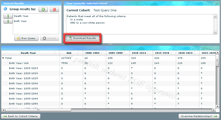Click the 145 cell in Birth Year Unk row
Image resolution: width=221 pixels, height=120 pixels.
coord(133,63)
